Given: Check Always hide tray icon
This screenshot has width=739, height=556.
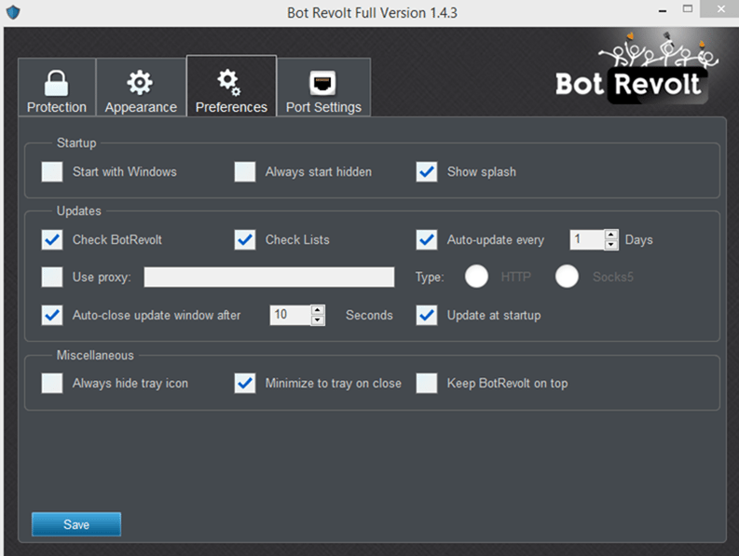Looking at the screenshot, I should point(52,383).
